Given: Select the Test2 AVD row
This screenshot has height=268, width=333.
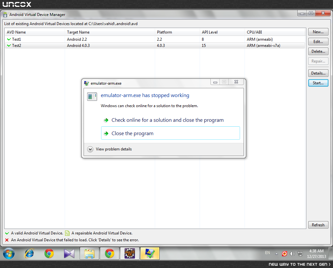Looking at the screenshot, I should click(155, 46).
